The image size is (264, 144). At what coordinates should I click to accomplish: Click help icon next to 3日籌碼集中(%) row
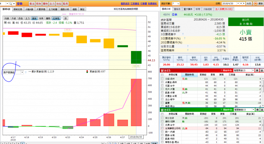pyautogui.click(x=185, y=38)
